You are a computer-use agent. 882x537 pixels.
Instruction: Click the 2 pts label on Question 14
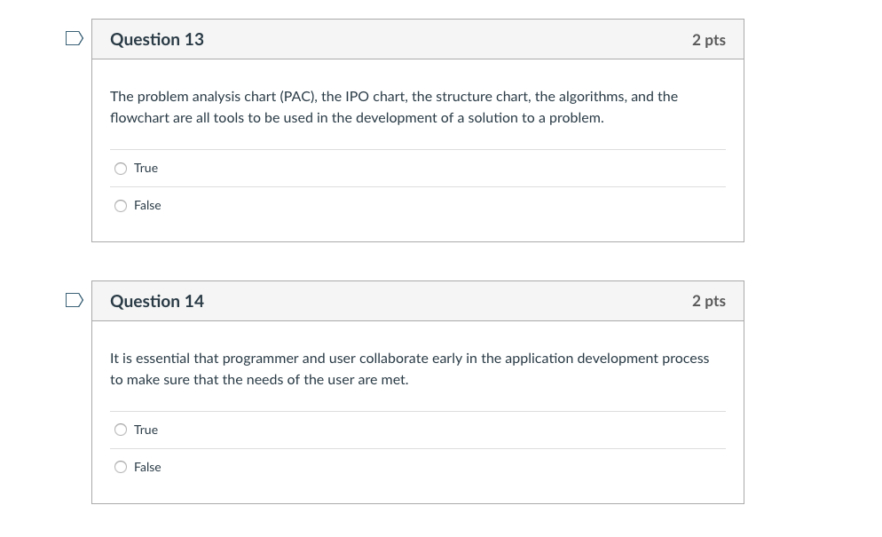point(708,301)
